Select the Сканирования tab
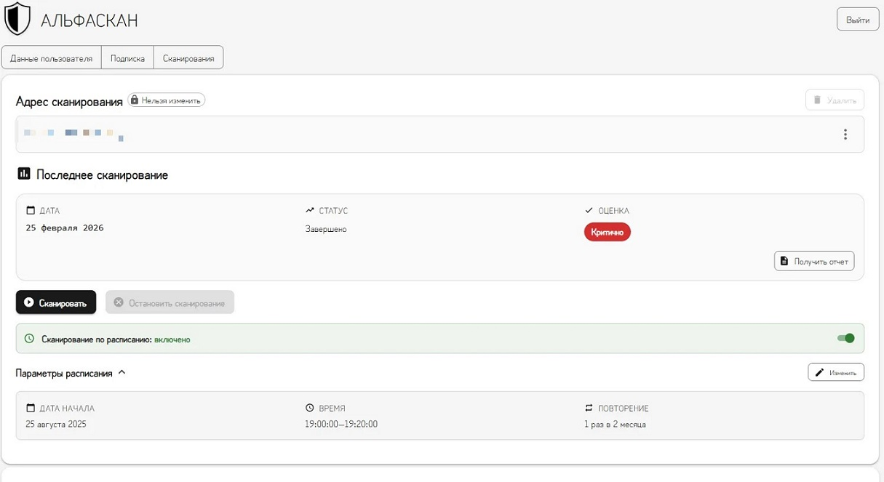This screenshot has height=482, width=884. point(188,58)
